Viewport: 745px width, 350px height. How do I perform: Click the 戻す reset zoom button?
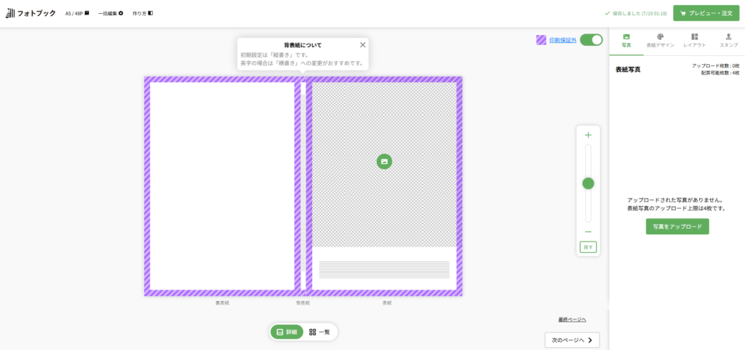click(x=588, y=247)
